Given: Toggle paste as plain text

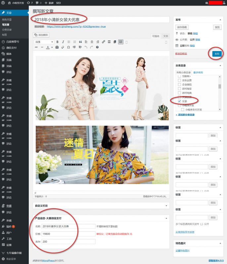Looking at the screenshot, I should 57,47.
